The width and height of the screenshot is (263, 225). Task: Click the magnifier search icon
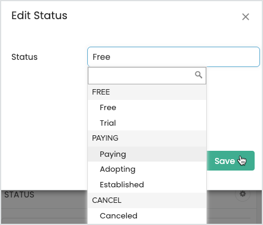tap(198, 75)
